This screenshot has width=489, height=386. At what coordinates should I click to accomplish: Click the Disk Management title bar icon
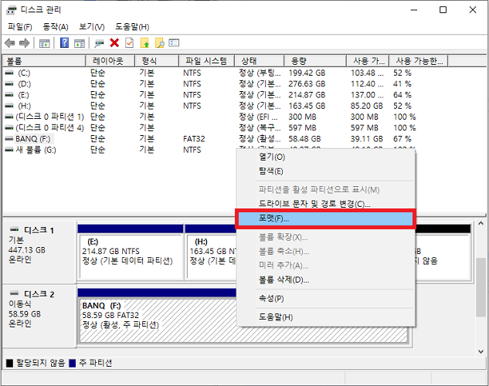click(x=12, y=10)
